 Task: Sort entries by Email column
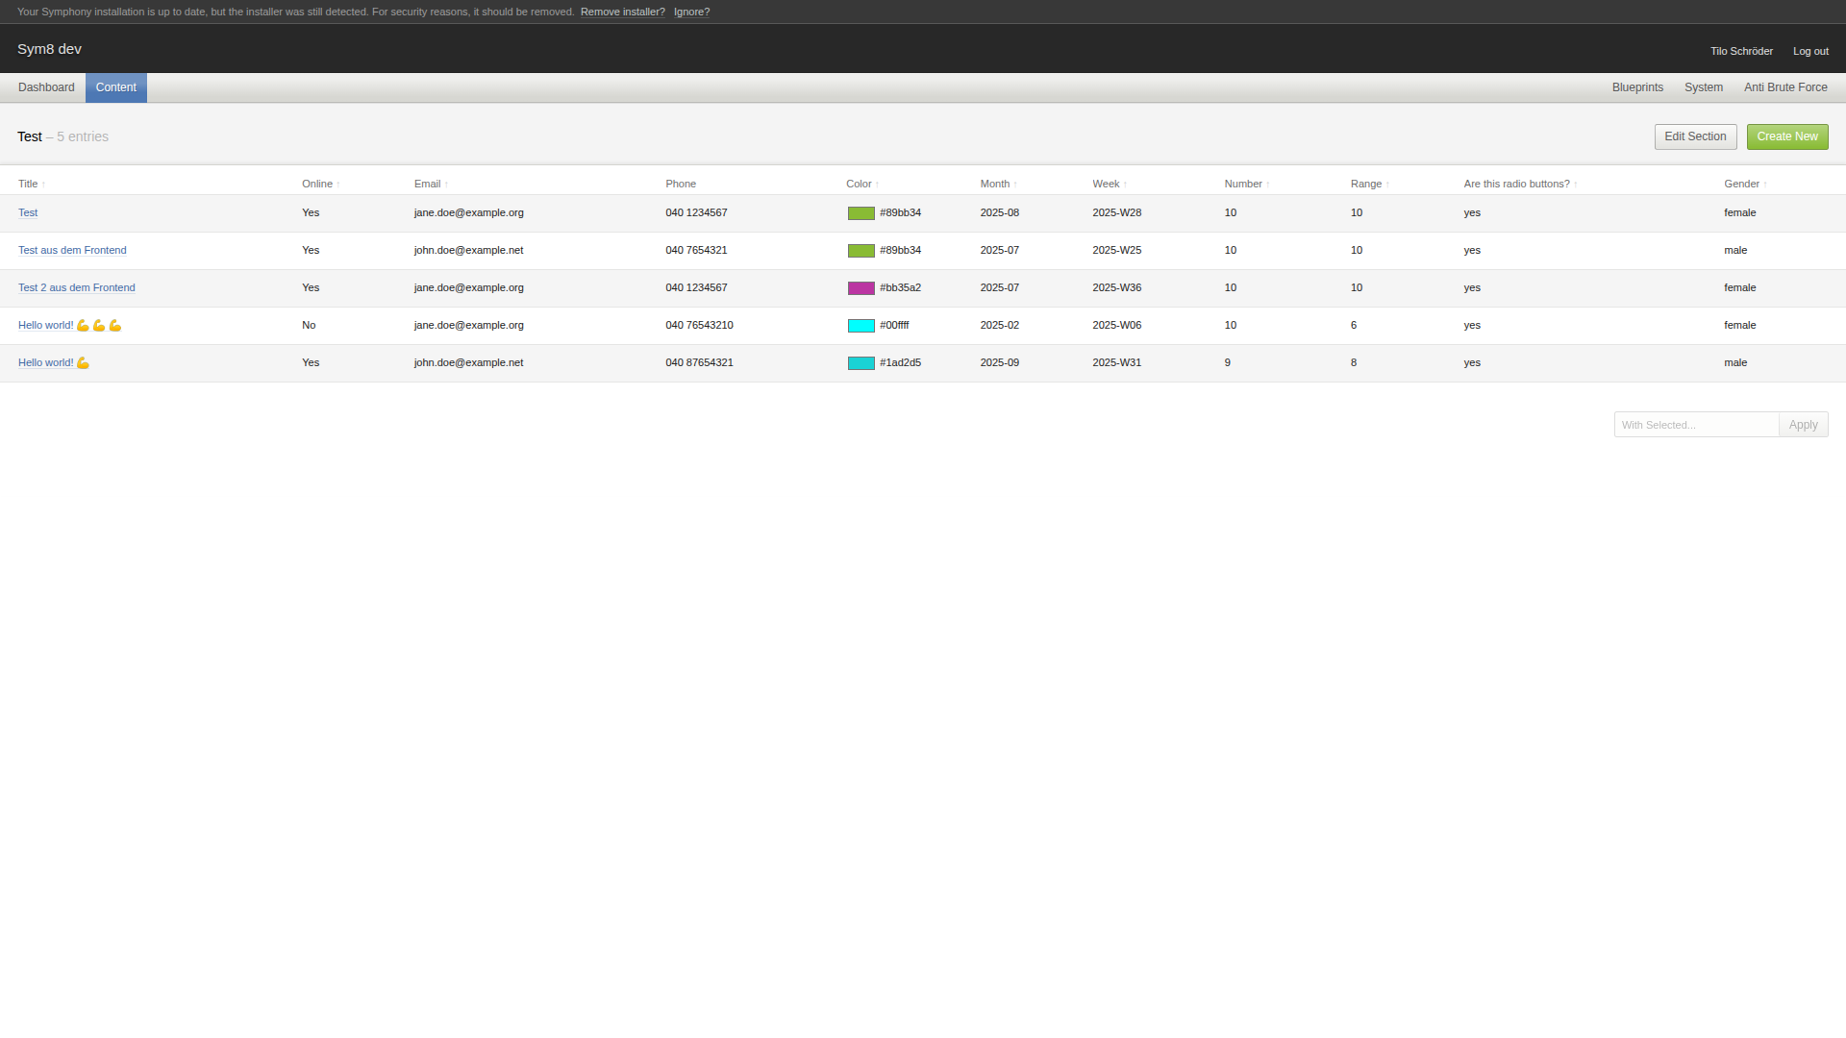(428, 184)
